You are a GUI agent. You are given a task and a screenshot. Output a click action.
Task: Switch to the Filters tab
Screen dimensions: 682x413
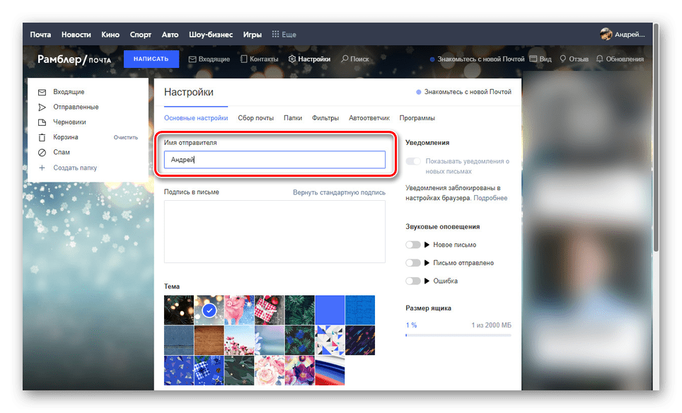pyautogui.click(x=325, y=118)
